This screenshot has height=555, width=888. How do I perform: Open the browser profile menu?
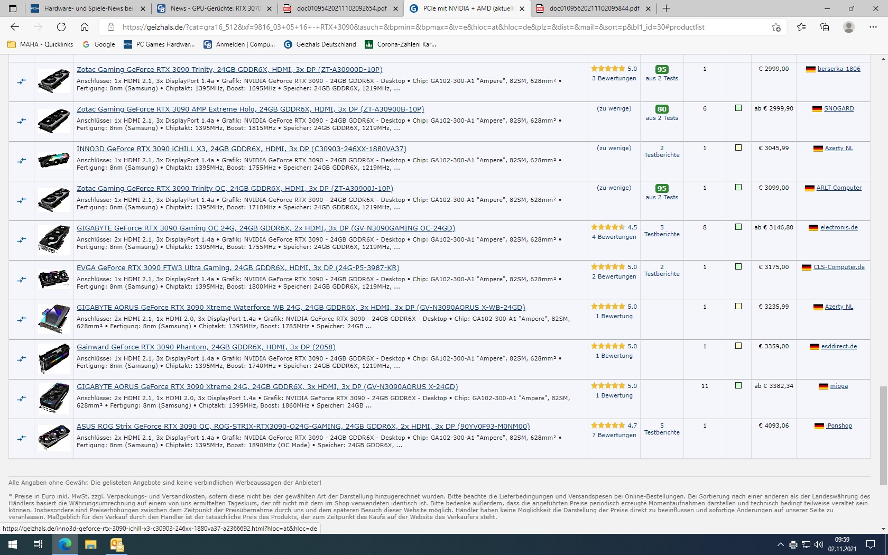pos(849,27)
